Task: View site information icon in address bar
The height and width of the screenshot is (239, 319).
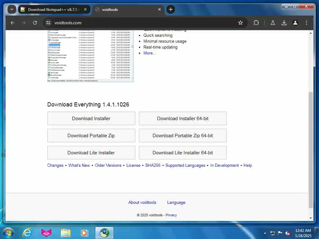Action: 48,23
